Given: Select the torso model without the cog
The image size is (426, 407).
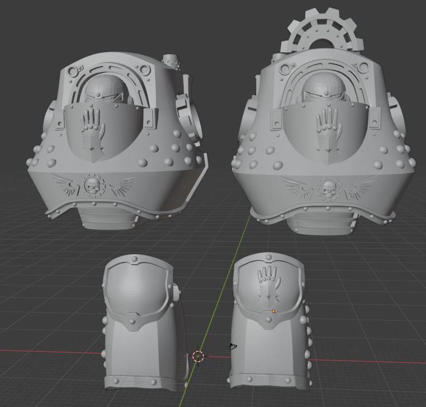Looking at the screenshot, I should pyautogui.click(x=117, y=141).
